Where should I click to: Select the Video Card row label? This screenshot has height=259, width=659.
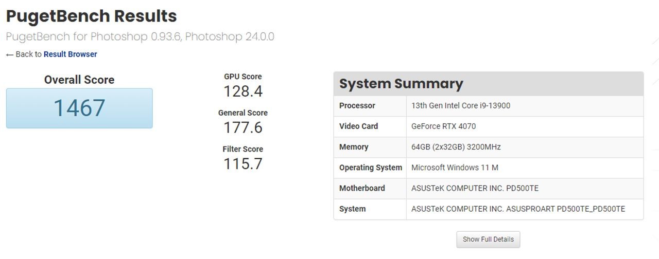(359, 126)
